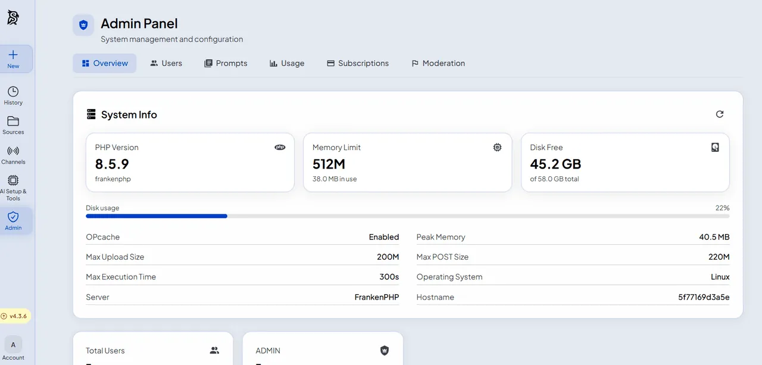Click the System Info server icon
The height and width of the screenshot is (365, 762).
click(91, 114)
